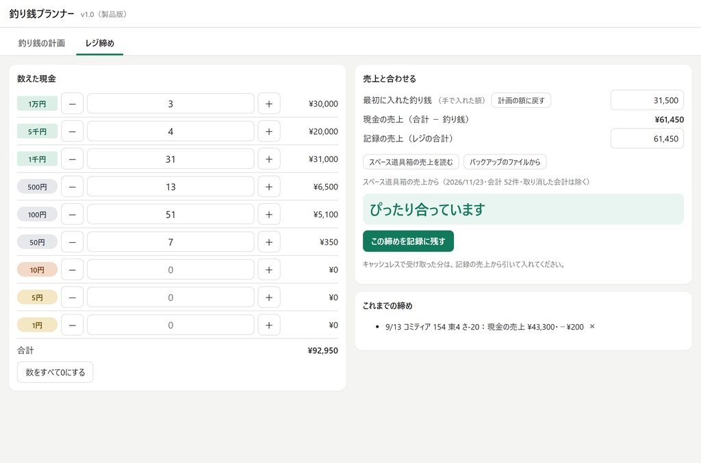This screenshot has width=701, height=463.
Task: Click the 100円 count field showing 51
Action: coord(170,214)
